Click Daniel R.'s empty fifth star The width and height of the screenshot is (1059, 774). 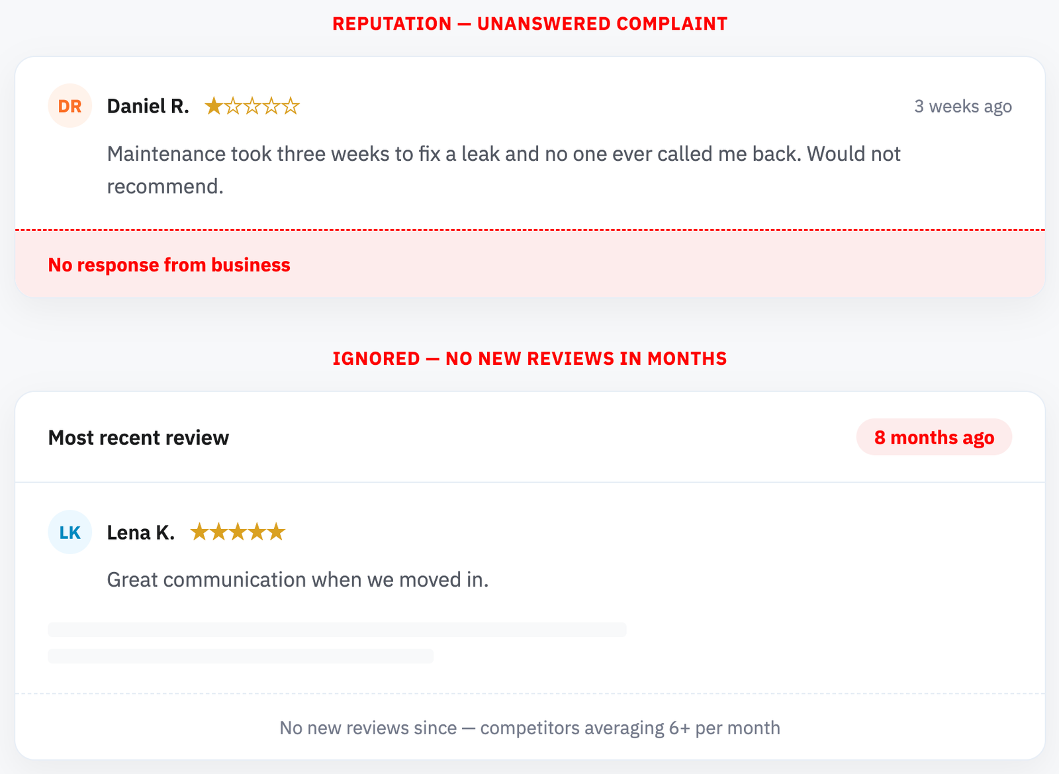(x=291, y=106)
